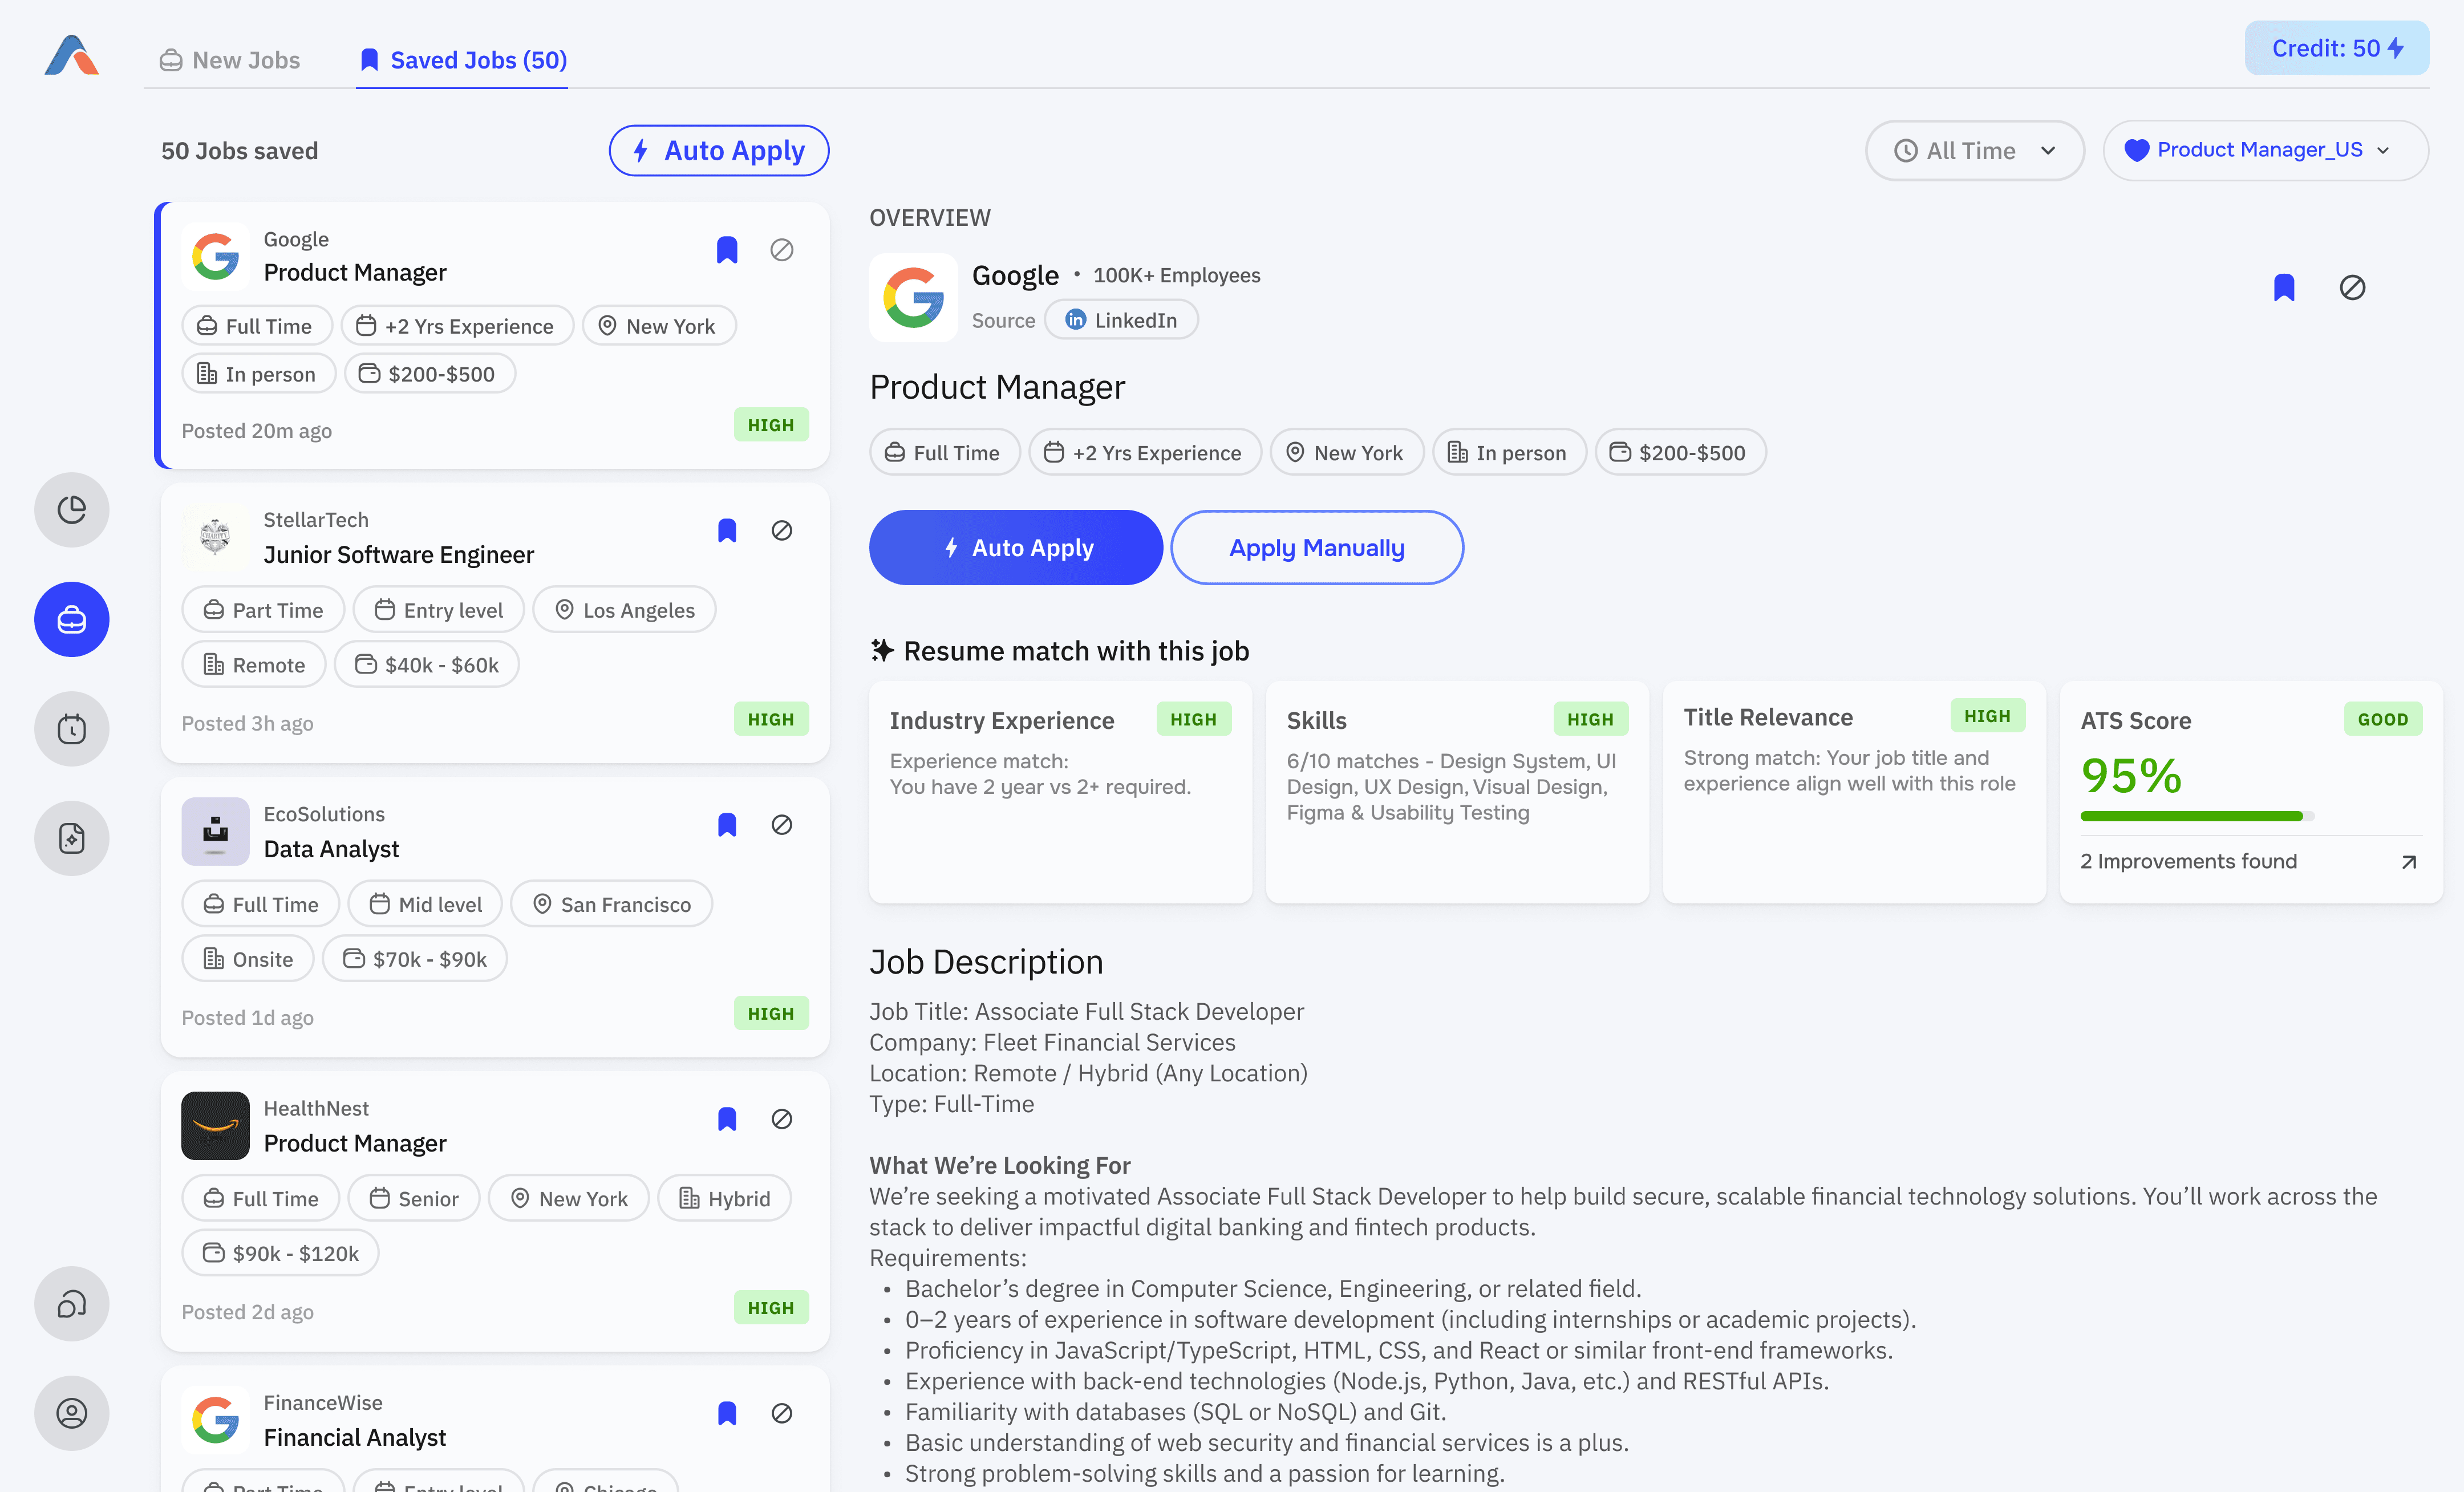Unsave the Google Product Manager card bookmark
Viewport: 2464px width, 1492px height.
pos(726,250)
